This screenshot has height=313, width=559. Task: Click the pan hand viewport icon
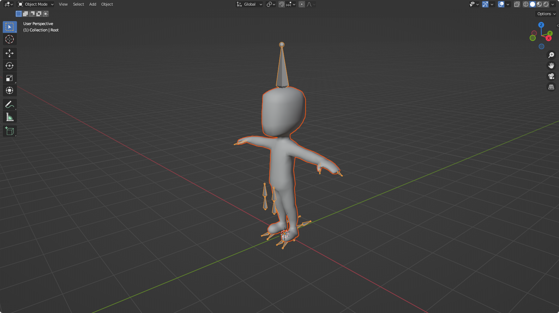pos(551,66)
